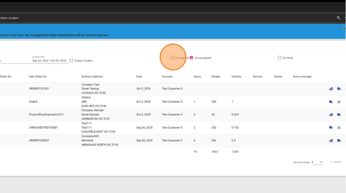Uncheck the Unconsigned checkbox
The image size is (346, 193).
[x=191, y=58]
